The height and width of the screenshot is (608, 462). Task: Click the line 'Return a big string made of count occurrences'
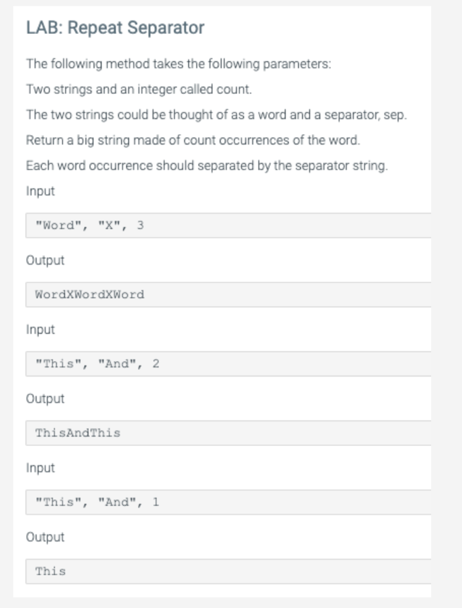[x=193, y=140]
